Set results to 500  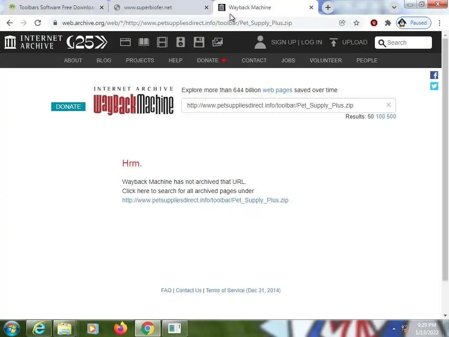pyautogui.click(x=391, y=116)
